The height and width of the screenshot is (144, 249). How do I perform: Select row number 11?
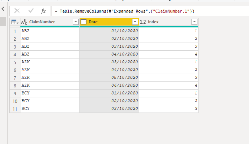[15, 109]
